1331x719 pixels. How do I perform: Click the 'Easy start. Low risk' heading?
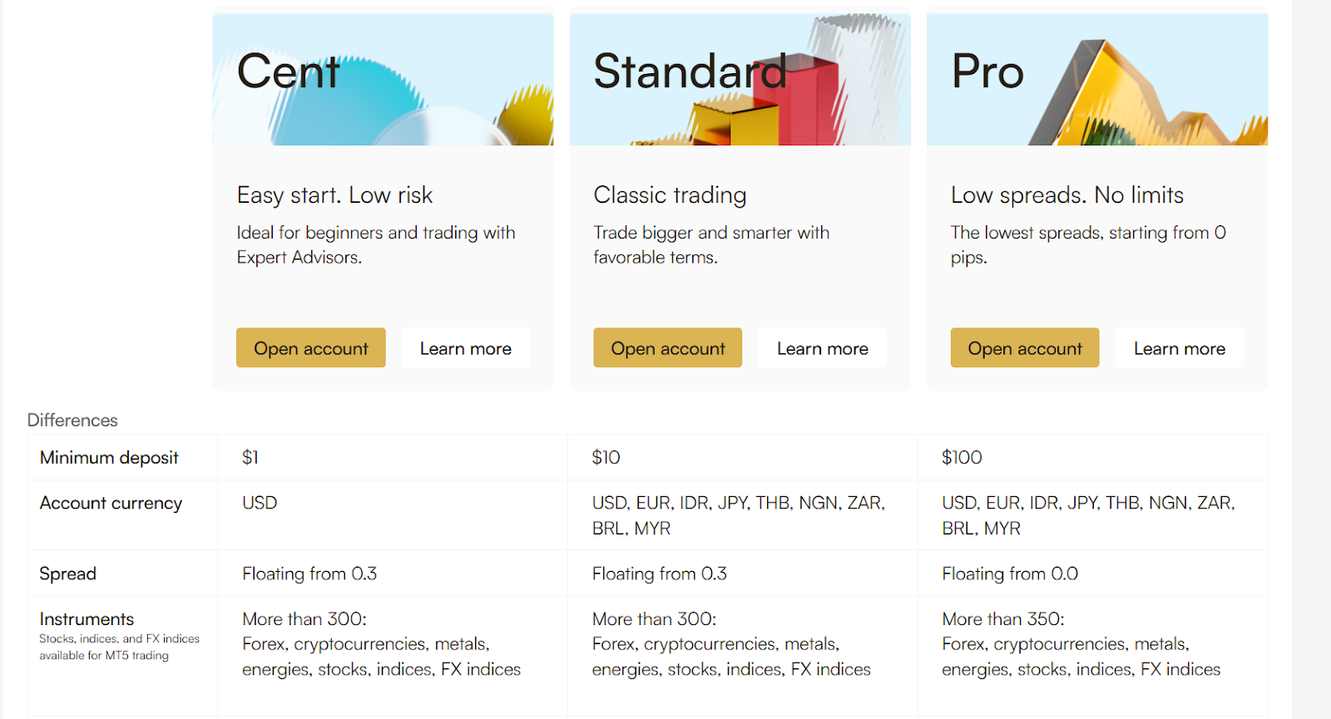334,195
